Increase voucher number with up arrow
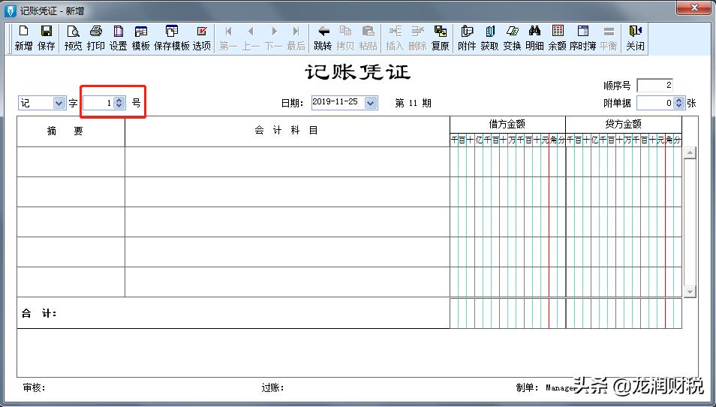 (119, 100)
